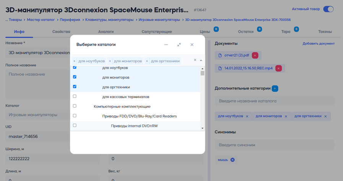Remove для мониторов tag in dialog field
Image resolution: width=343 pixels, height=181 pixels.
pyautogui.click(x=110, y=61)
